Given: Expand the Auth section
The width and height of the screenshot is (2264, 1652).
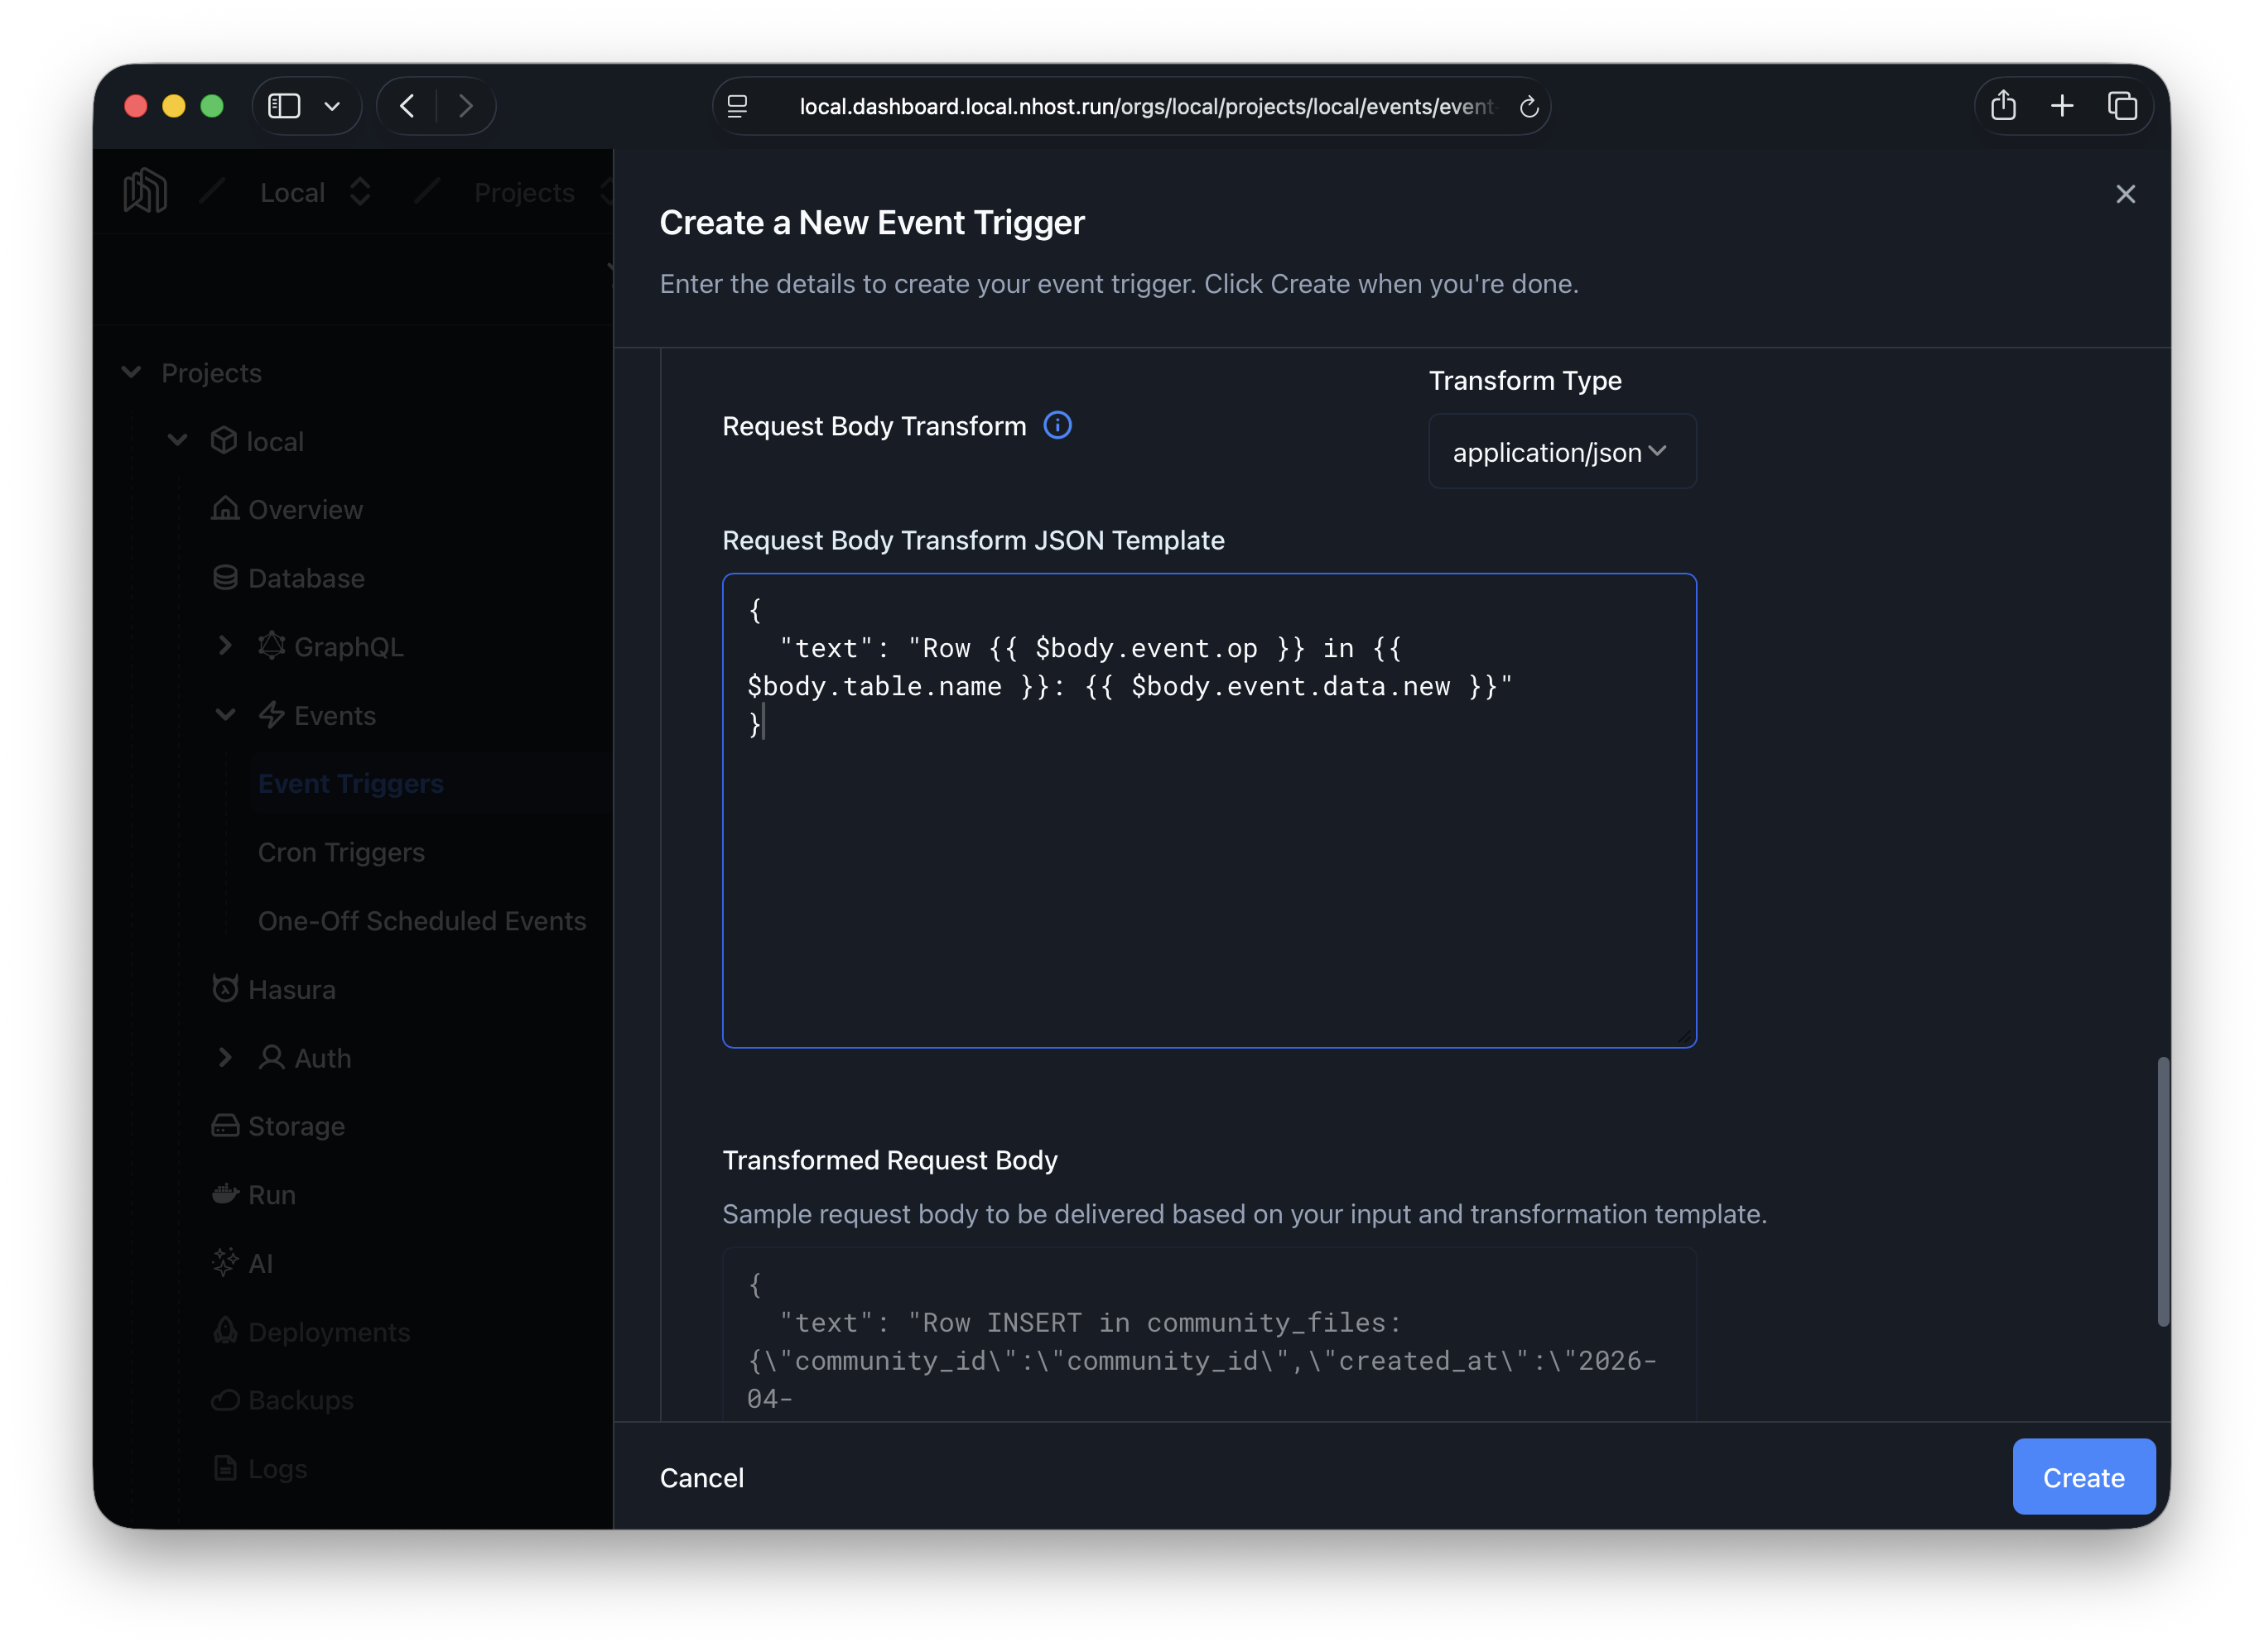Looking at the screenshot, I should coord(224,1057).
